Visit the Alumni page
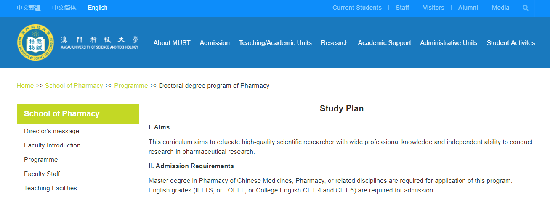550x200 pixels. 468,8
